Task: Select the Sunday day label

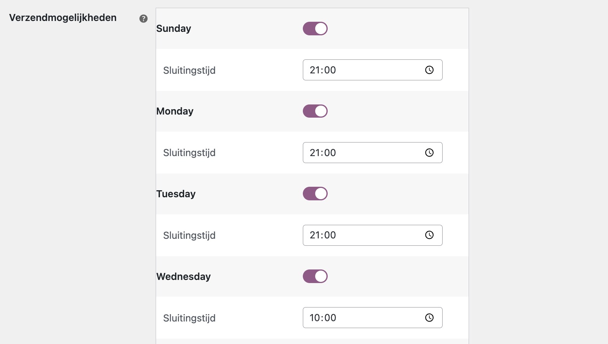Action: 174,28
